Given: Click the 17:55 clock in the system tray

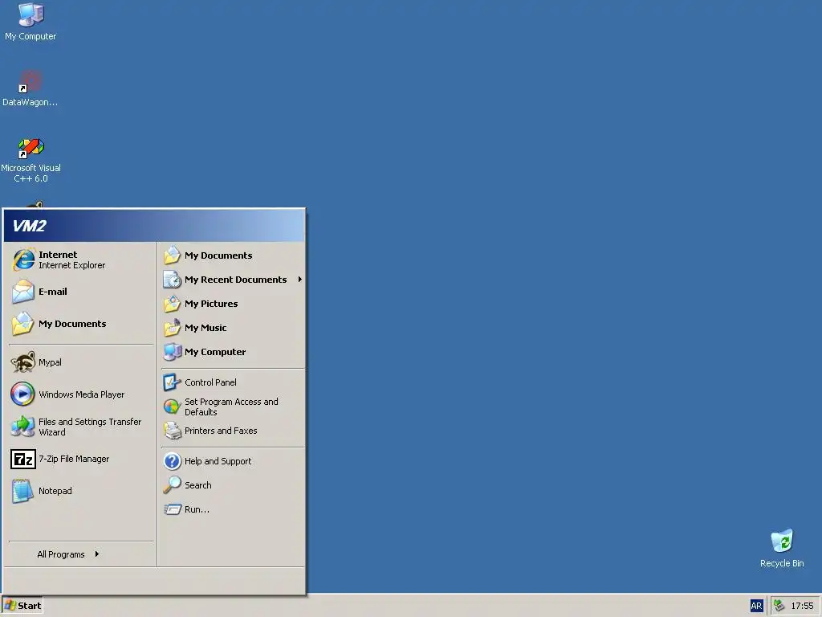Looking at the screenshot, I should [x=802, y=606].
